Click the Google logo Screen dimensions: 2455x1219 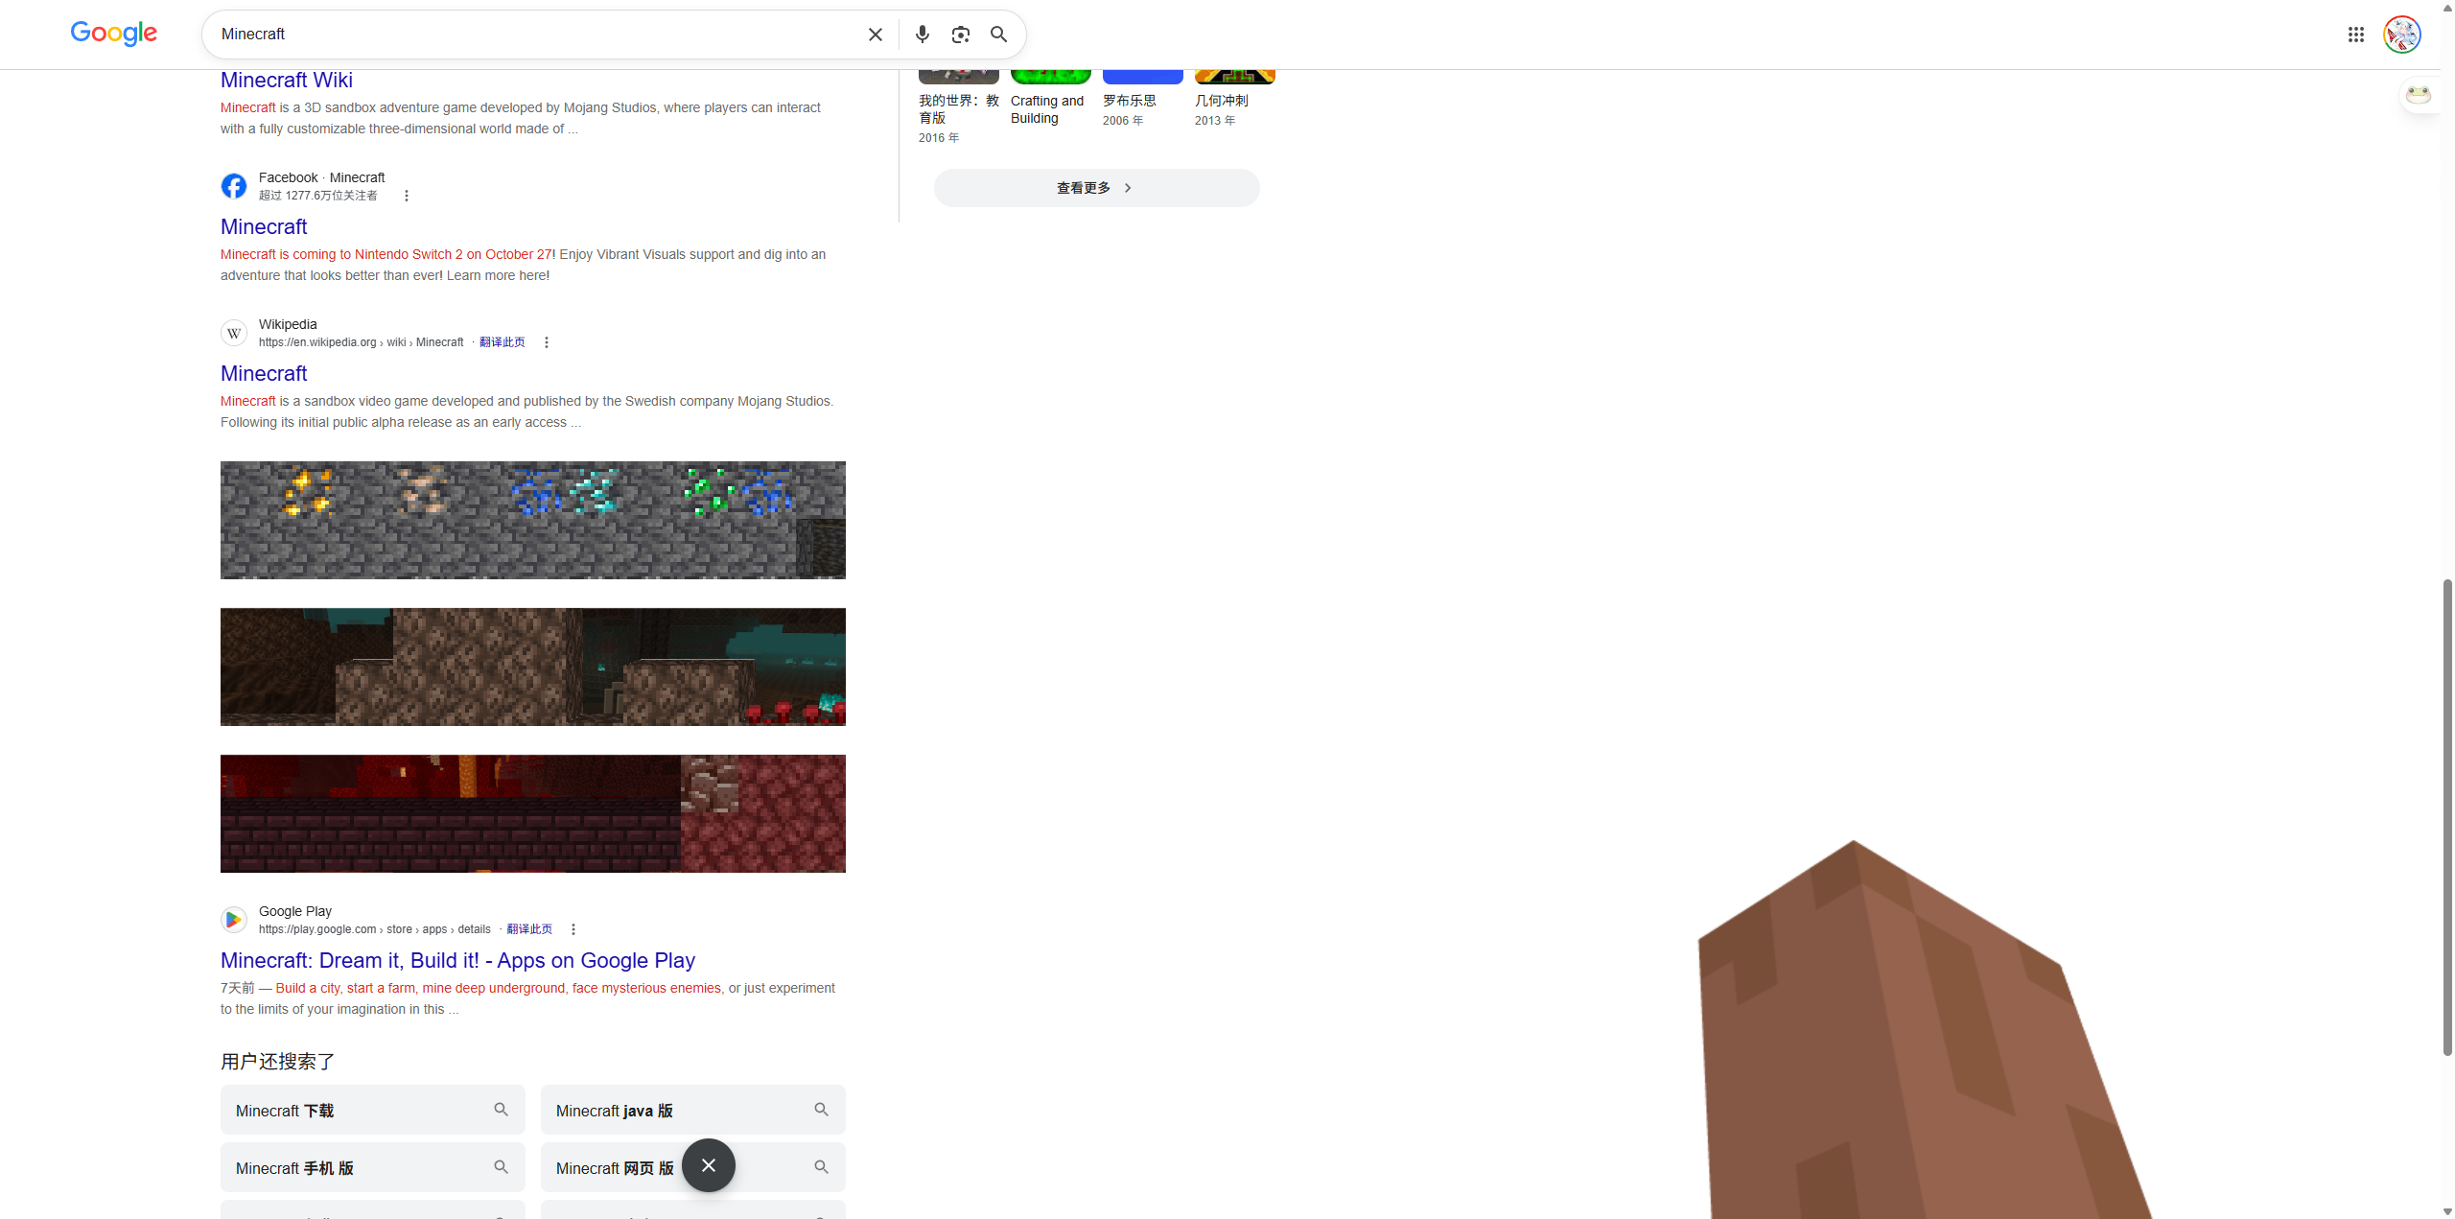(x=114, y=34)
